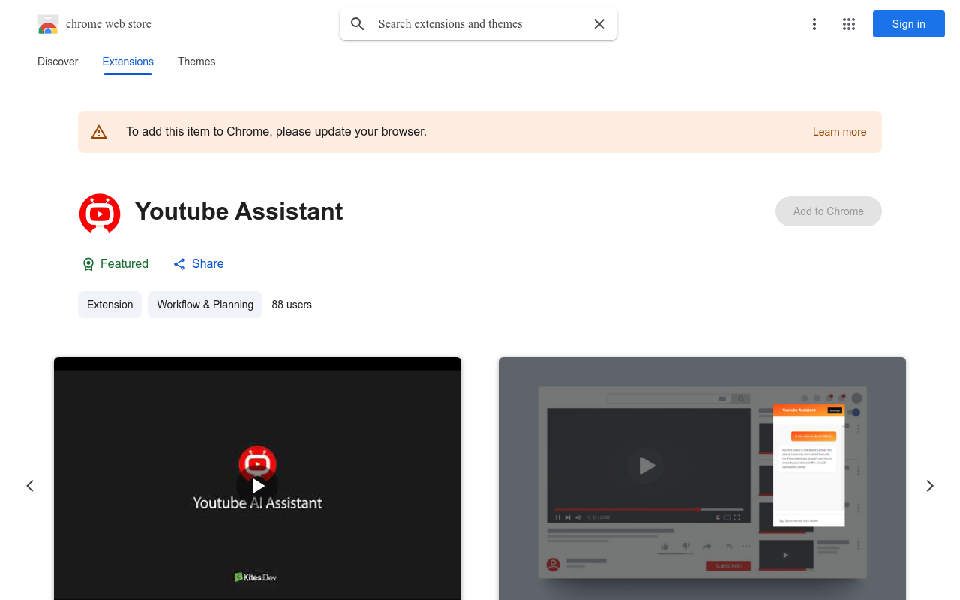
Task: Click the Chrome Web Store logo
Action: (48, 24)
